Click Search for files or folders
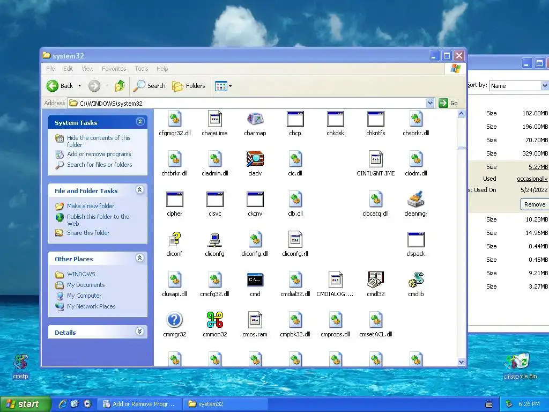This screenshot has width=549, height=412. tap(99, 165)
